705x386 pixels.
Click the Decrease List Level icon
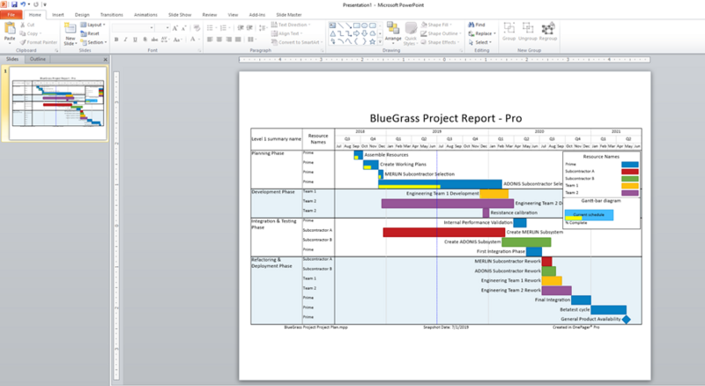pos(241,28)
